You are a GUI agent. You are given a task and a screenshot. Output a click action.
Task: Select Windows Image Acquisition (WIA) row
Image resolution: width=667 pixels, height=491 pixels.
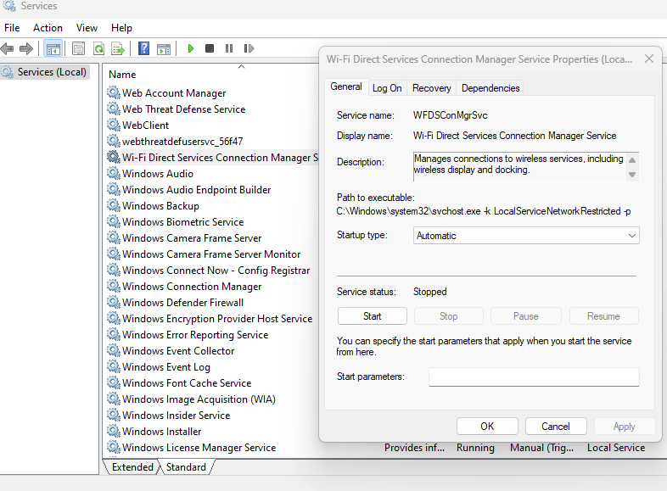pyautogui.click(x=199, y=399)
